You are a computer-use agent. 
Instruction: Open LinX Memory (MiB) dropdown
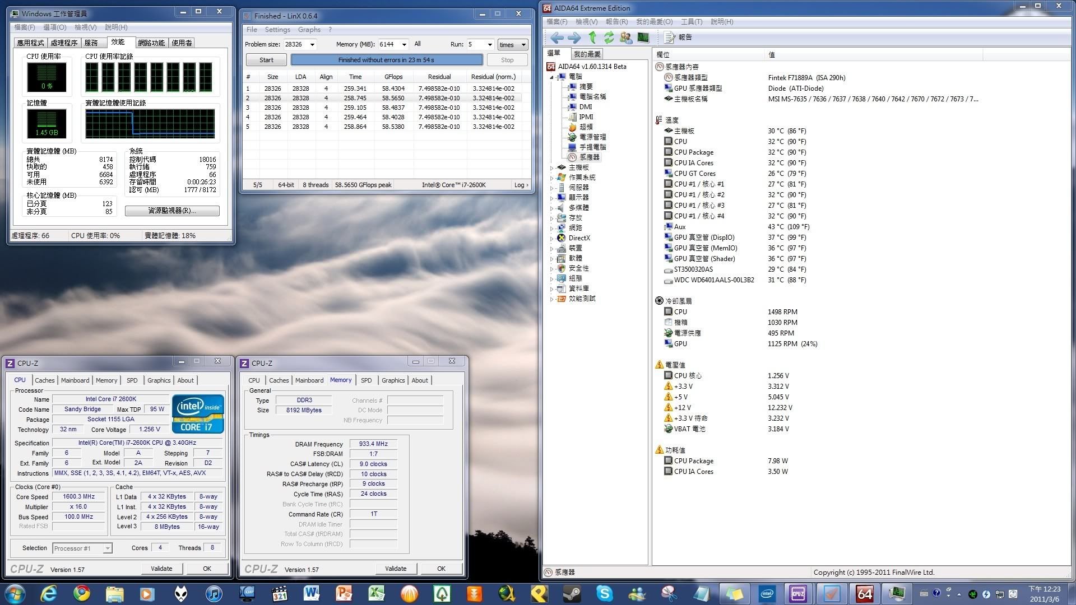tap(404, 44)
